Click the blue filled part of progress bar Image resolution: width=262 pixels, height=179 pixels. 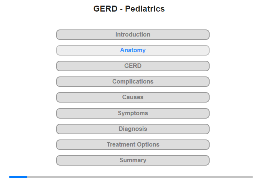tap(18, 177)
